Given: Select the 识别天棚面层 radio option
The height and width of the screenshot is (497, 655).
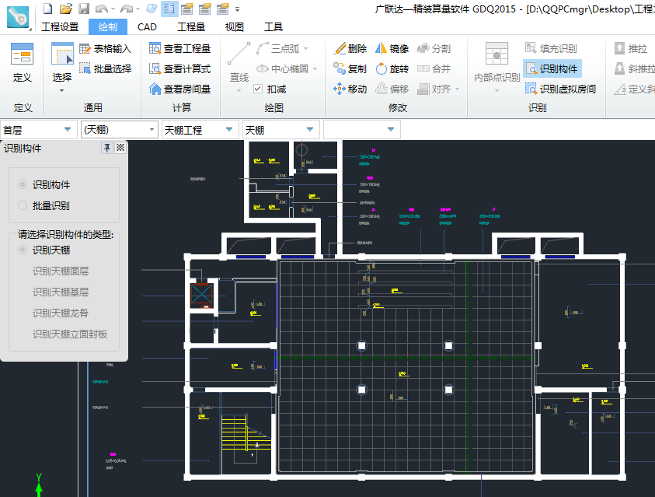Looking at the screenshot, I should 23,271.
